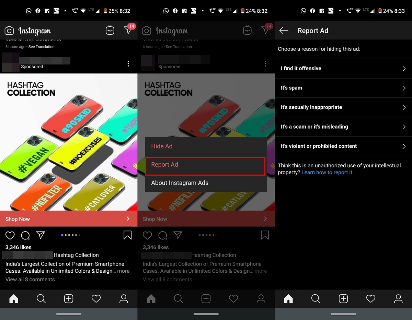Tap the clock showing 8:33
The image size is (412, 320).
click(x=400, y=11)
